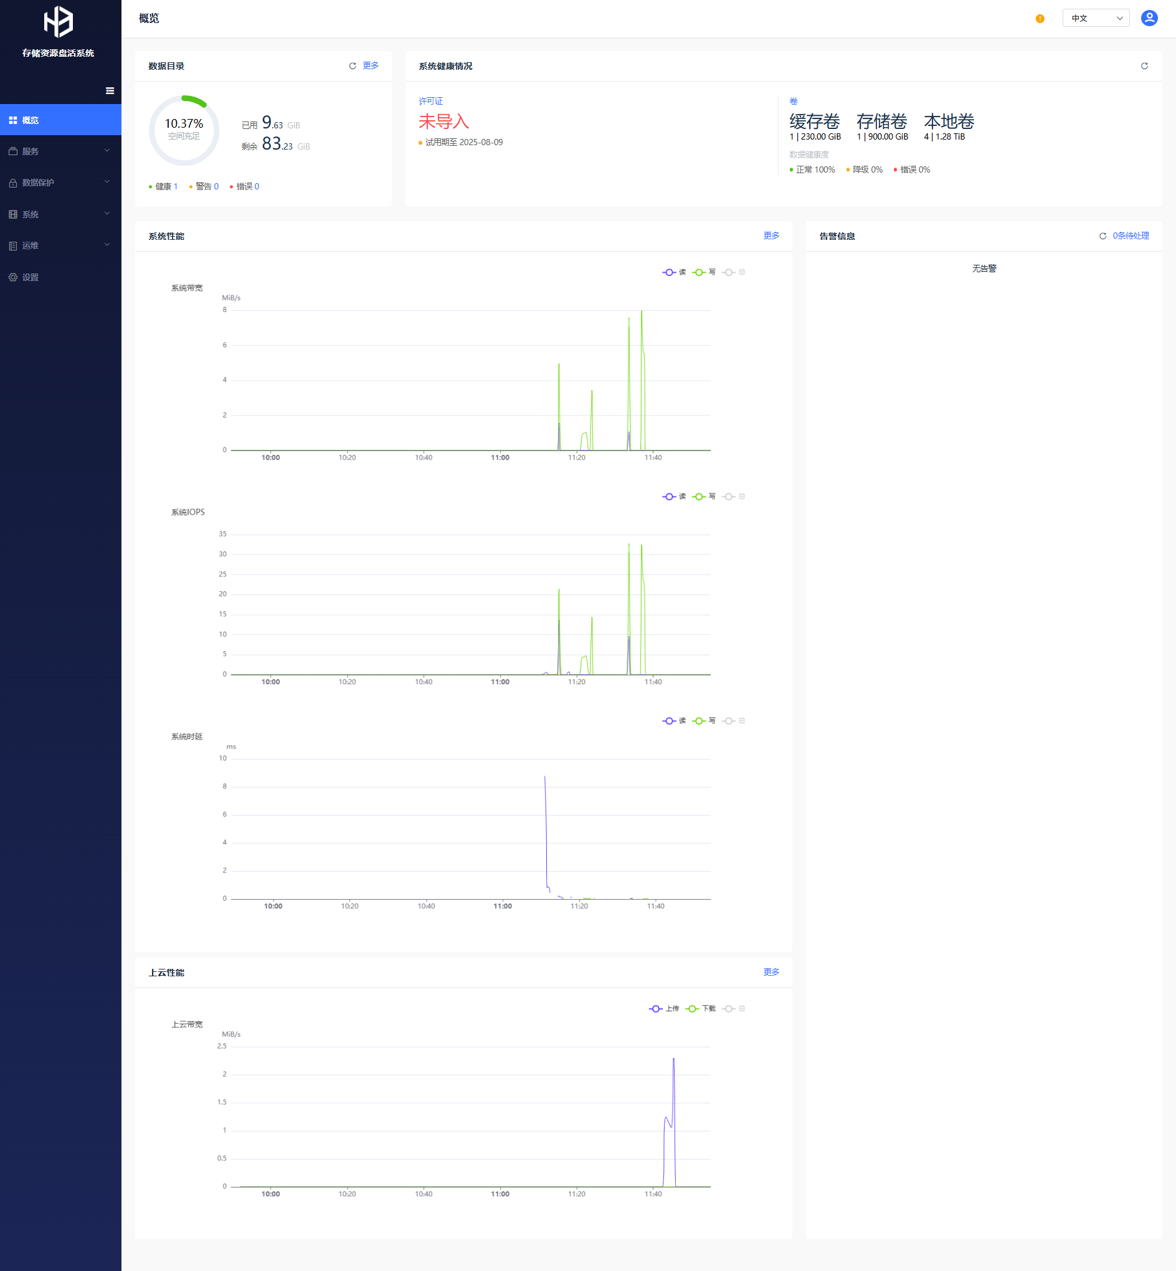
Task: Toggle 读 series in 系统带宽 legend
Action: 674,272
